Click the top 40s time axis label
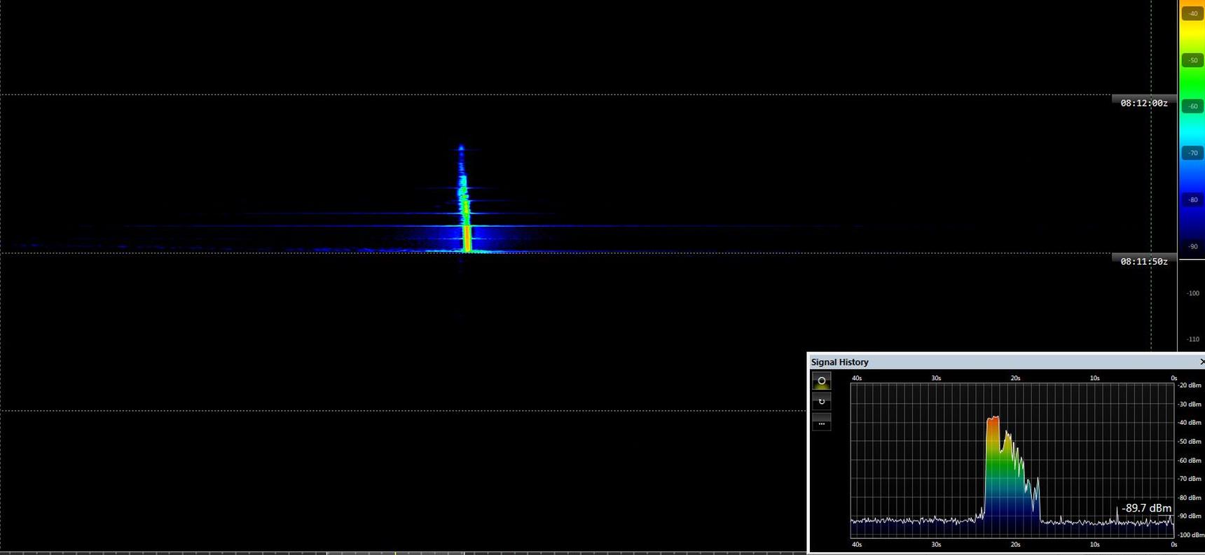The height and width of the screenshot is (555, 1205). [857, 378]
